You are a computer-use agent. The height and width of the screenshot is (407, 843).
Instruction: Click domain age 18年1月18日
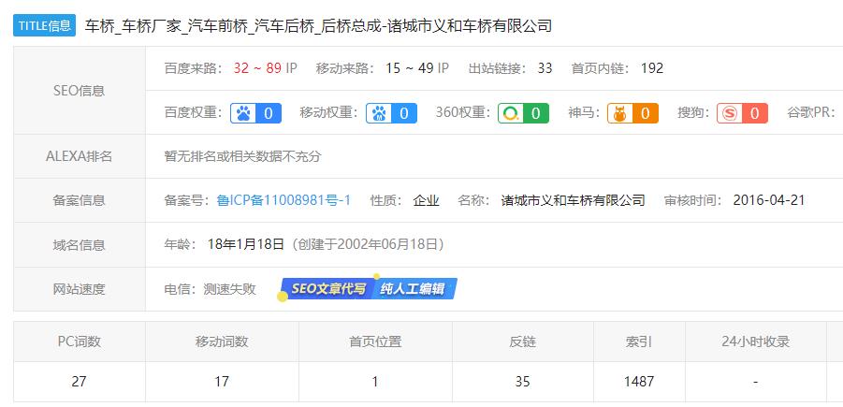click(246, 244)
